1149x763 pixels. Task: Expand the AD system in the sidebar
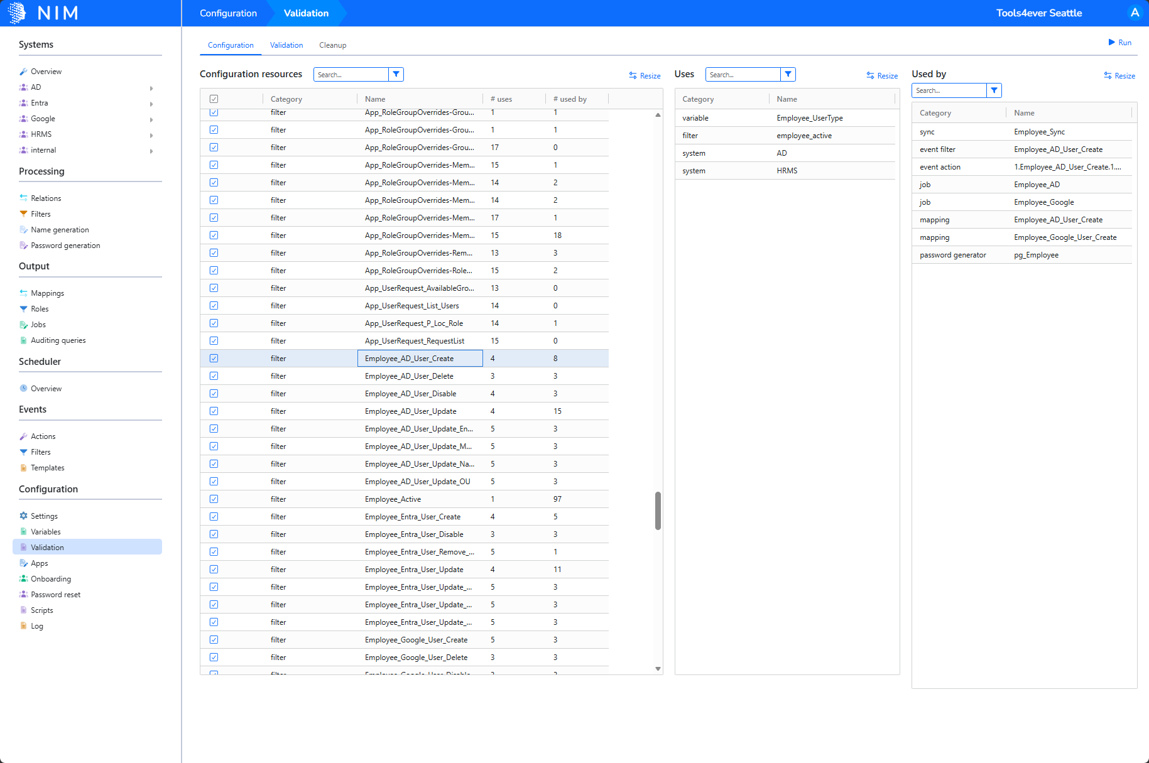pyautogui.click(x=151, y=88)
